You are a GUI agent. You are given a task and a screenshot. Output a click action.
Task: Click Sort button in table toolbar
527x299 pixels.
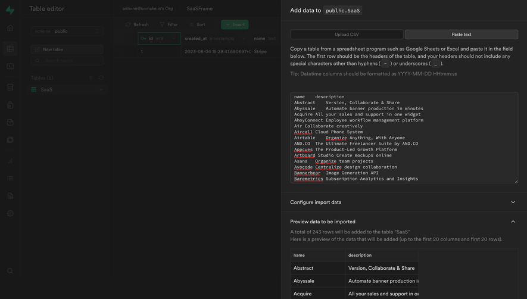197,24
